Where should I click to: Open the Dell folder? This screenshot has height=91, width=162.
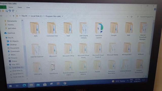click(x=68, y=30)
